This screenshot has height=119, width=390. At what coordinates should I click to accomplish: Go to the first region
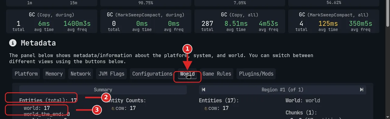(x=204, y=90)
